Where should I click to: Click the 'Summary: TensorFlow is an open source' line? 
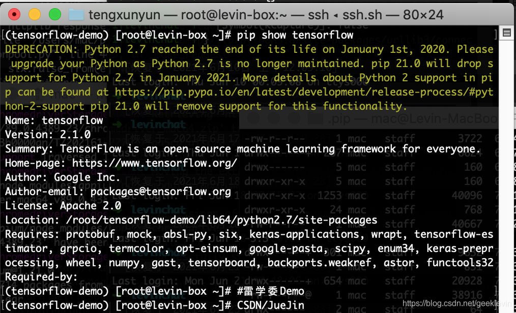click(x=243, y=149)
